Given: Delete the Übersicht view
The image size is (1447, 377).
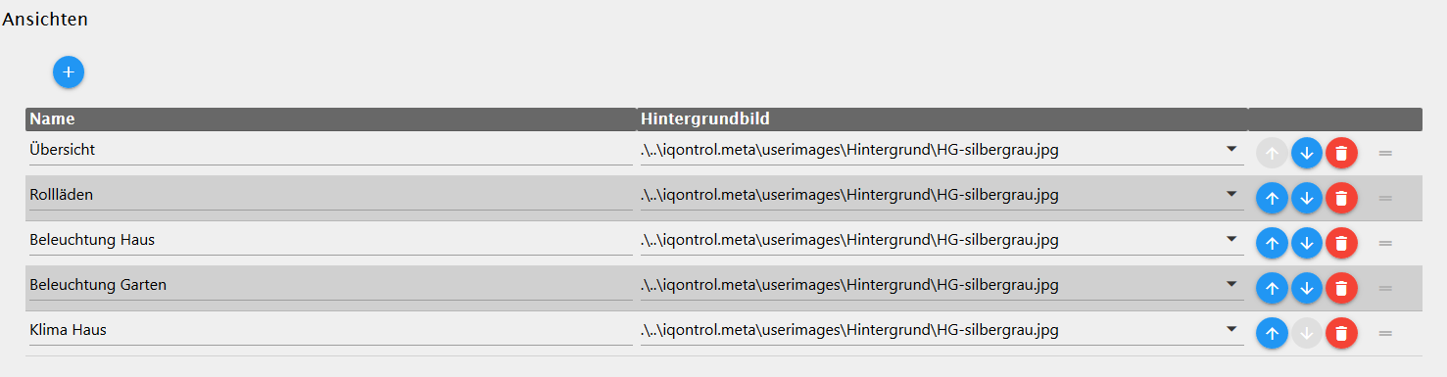Looking at the screenshot, I should tap(1341, 153).
